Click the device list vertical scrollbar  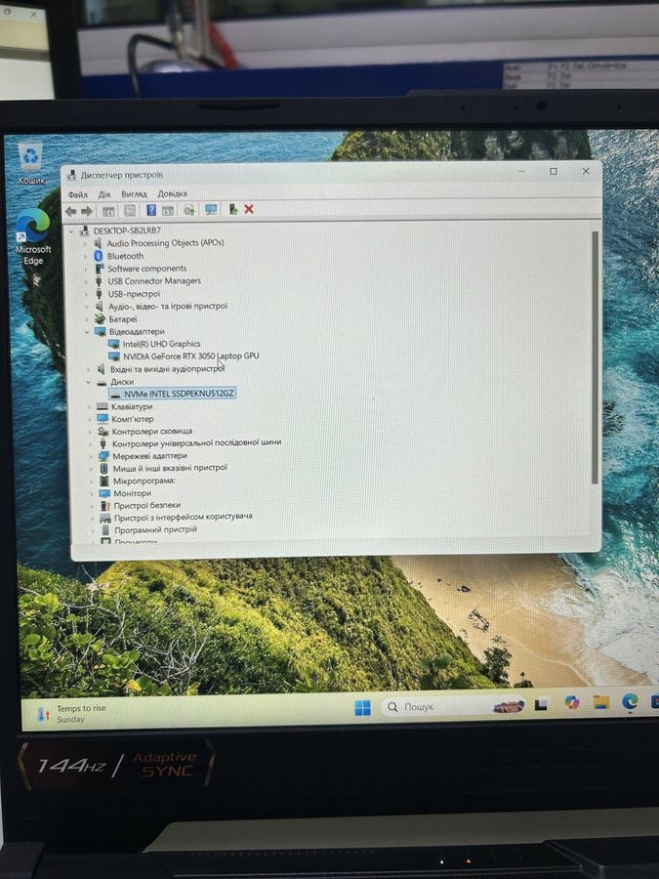pos(595,361)
